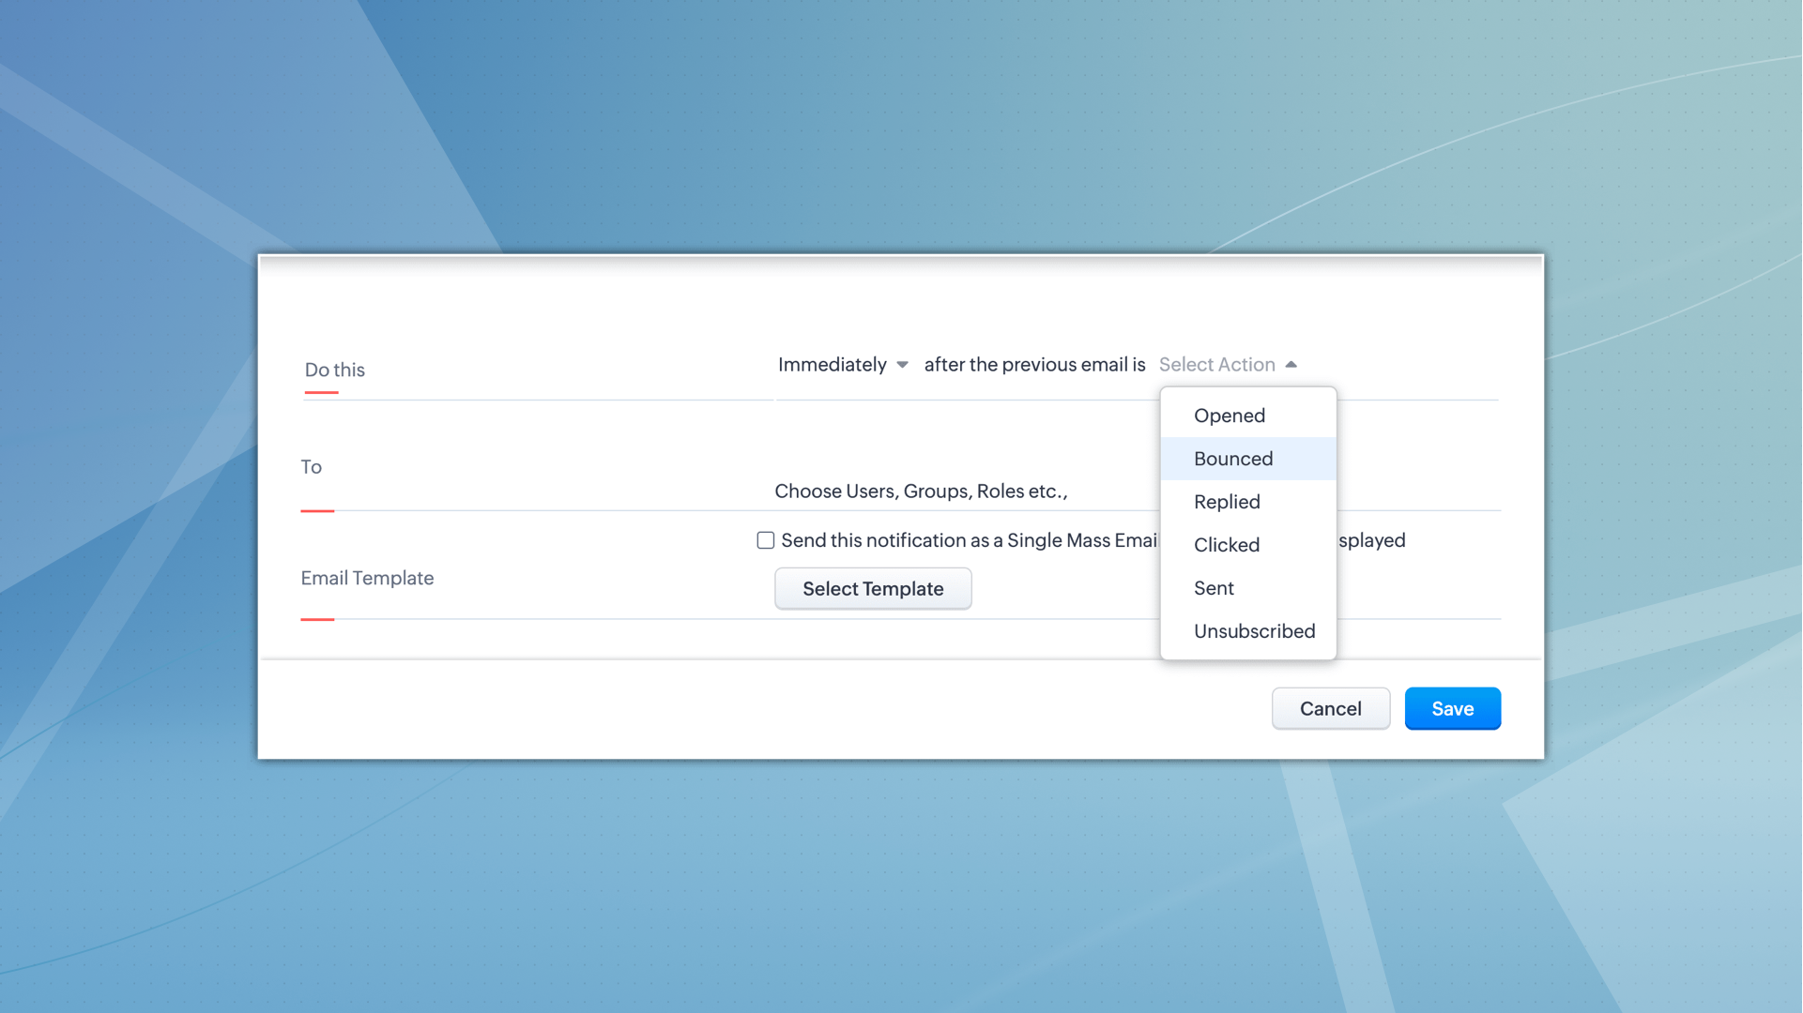The image size is (1803, 1013).
Task: Select the Opened option in action list
Action: pyautogui.click(x=1229, y=416)
